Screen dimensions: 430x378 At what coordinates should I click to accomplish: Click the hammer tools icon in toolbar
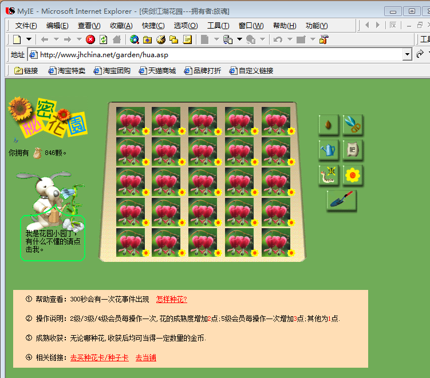pos(324,39)
